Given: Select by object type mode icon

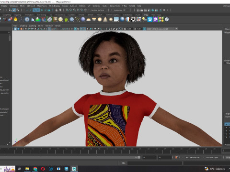Looking at the screenshot, I should [14, 10].
